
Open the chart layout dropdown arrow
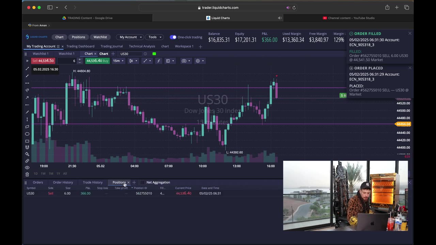[x=173, y=61]
